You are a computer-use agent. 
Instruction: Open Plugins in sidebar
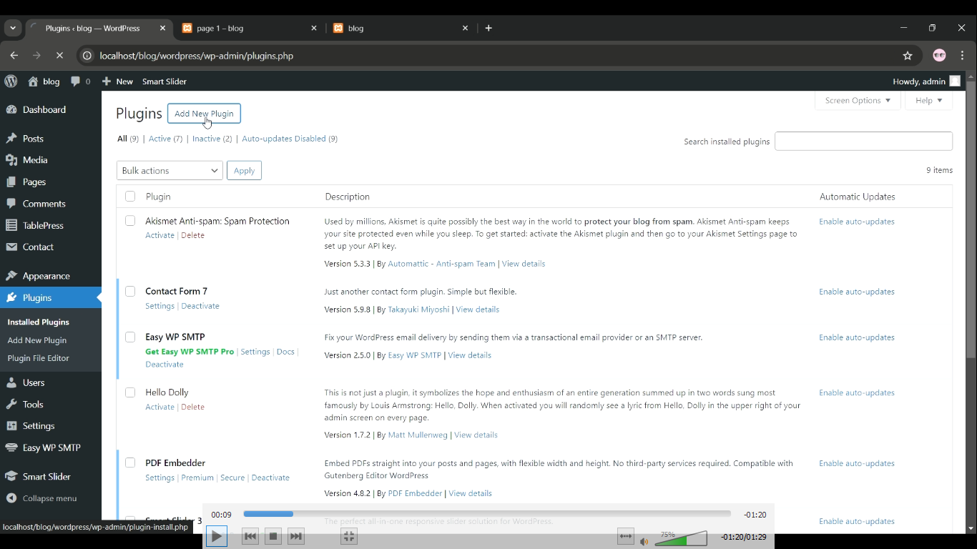[50, 297]
